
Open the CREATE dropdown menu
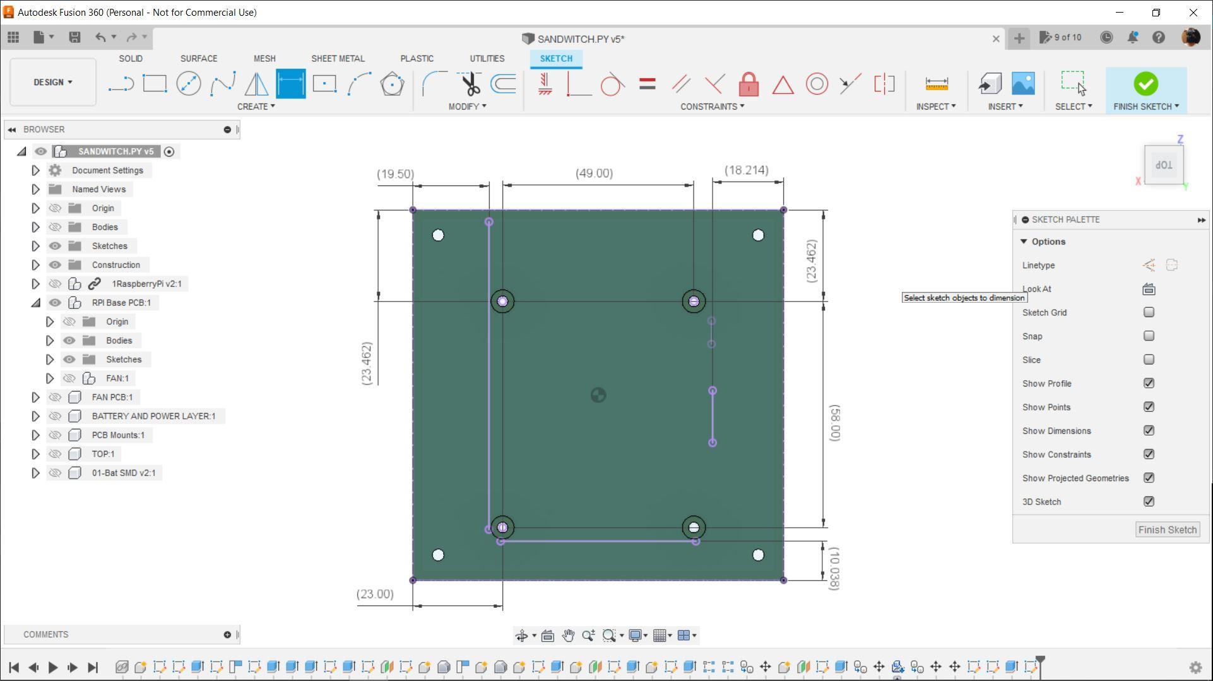click(256, 107)
